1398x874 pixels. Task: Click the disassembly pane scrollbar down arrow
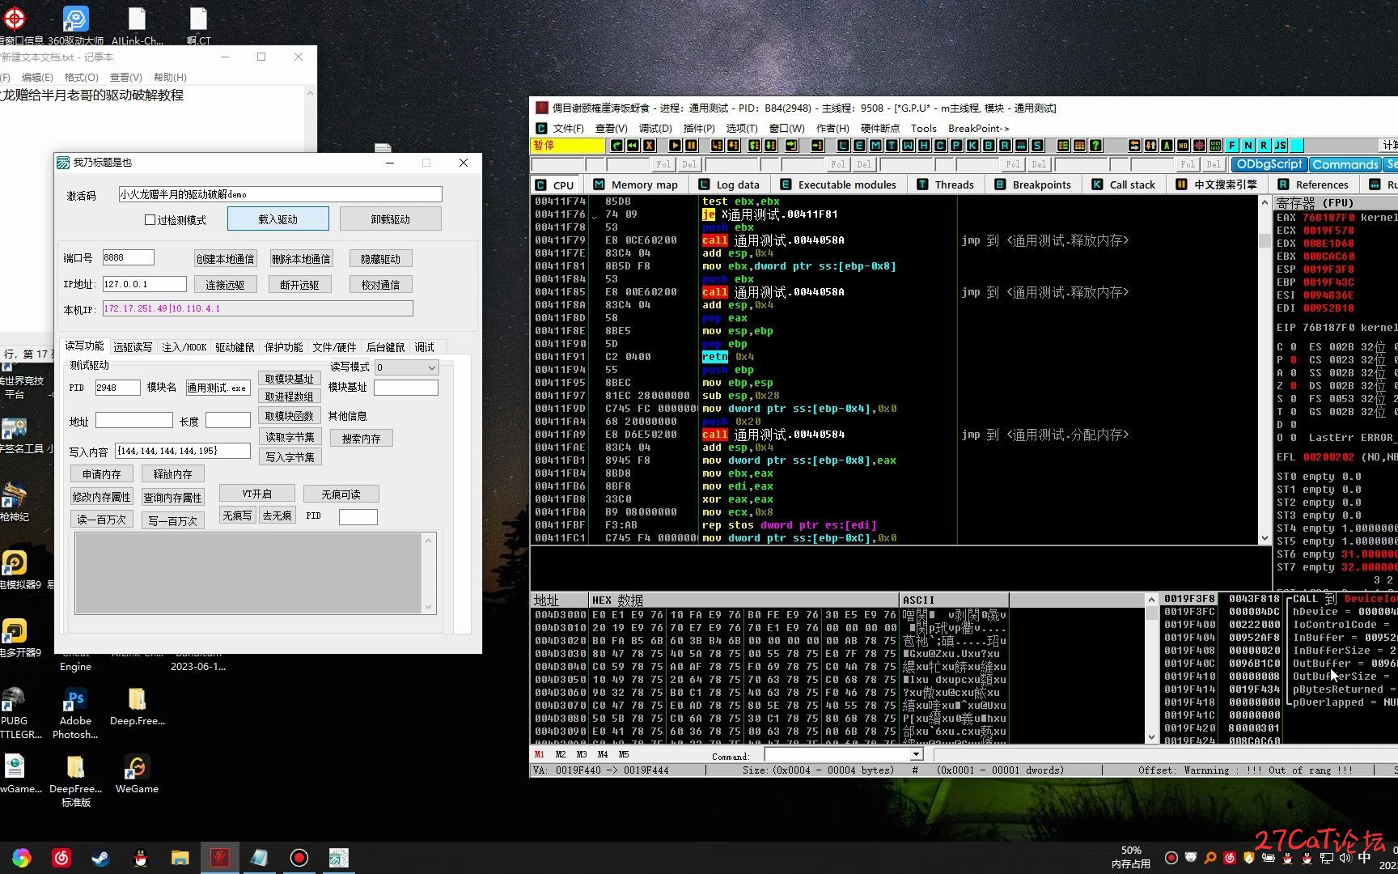1265,538
